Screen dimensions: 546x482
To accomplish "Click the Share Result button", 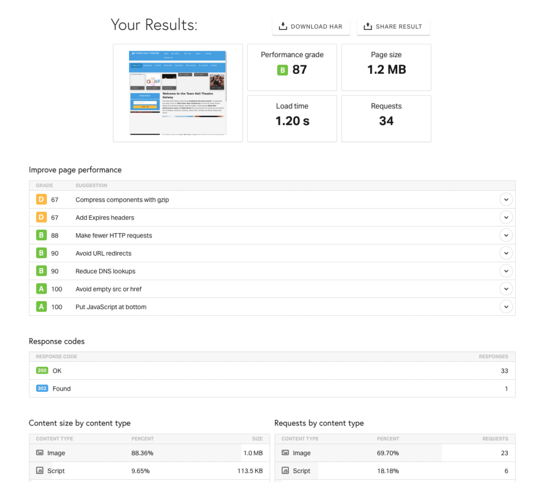I will (x=393, y=27).
